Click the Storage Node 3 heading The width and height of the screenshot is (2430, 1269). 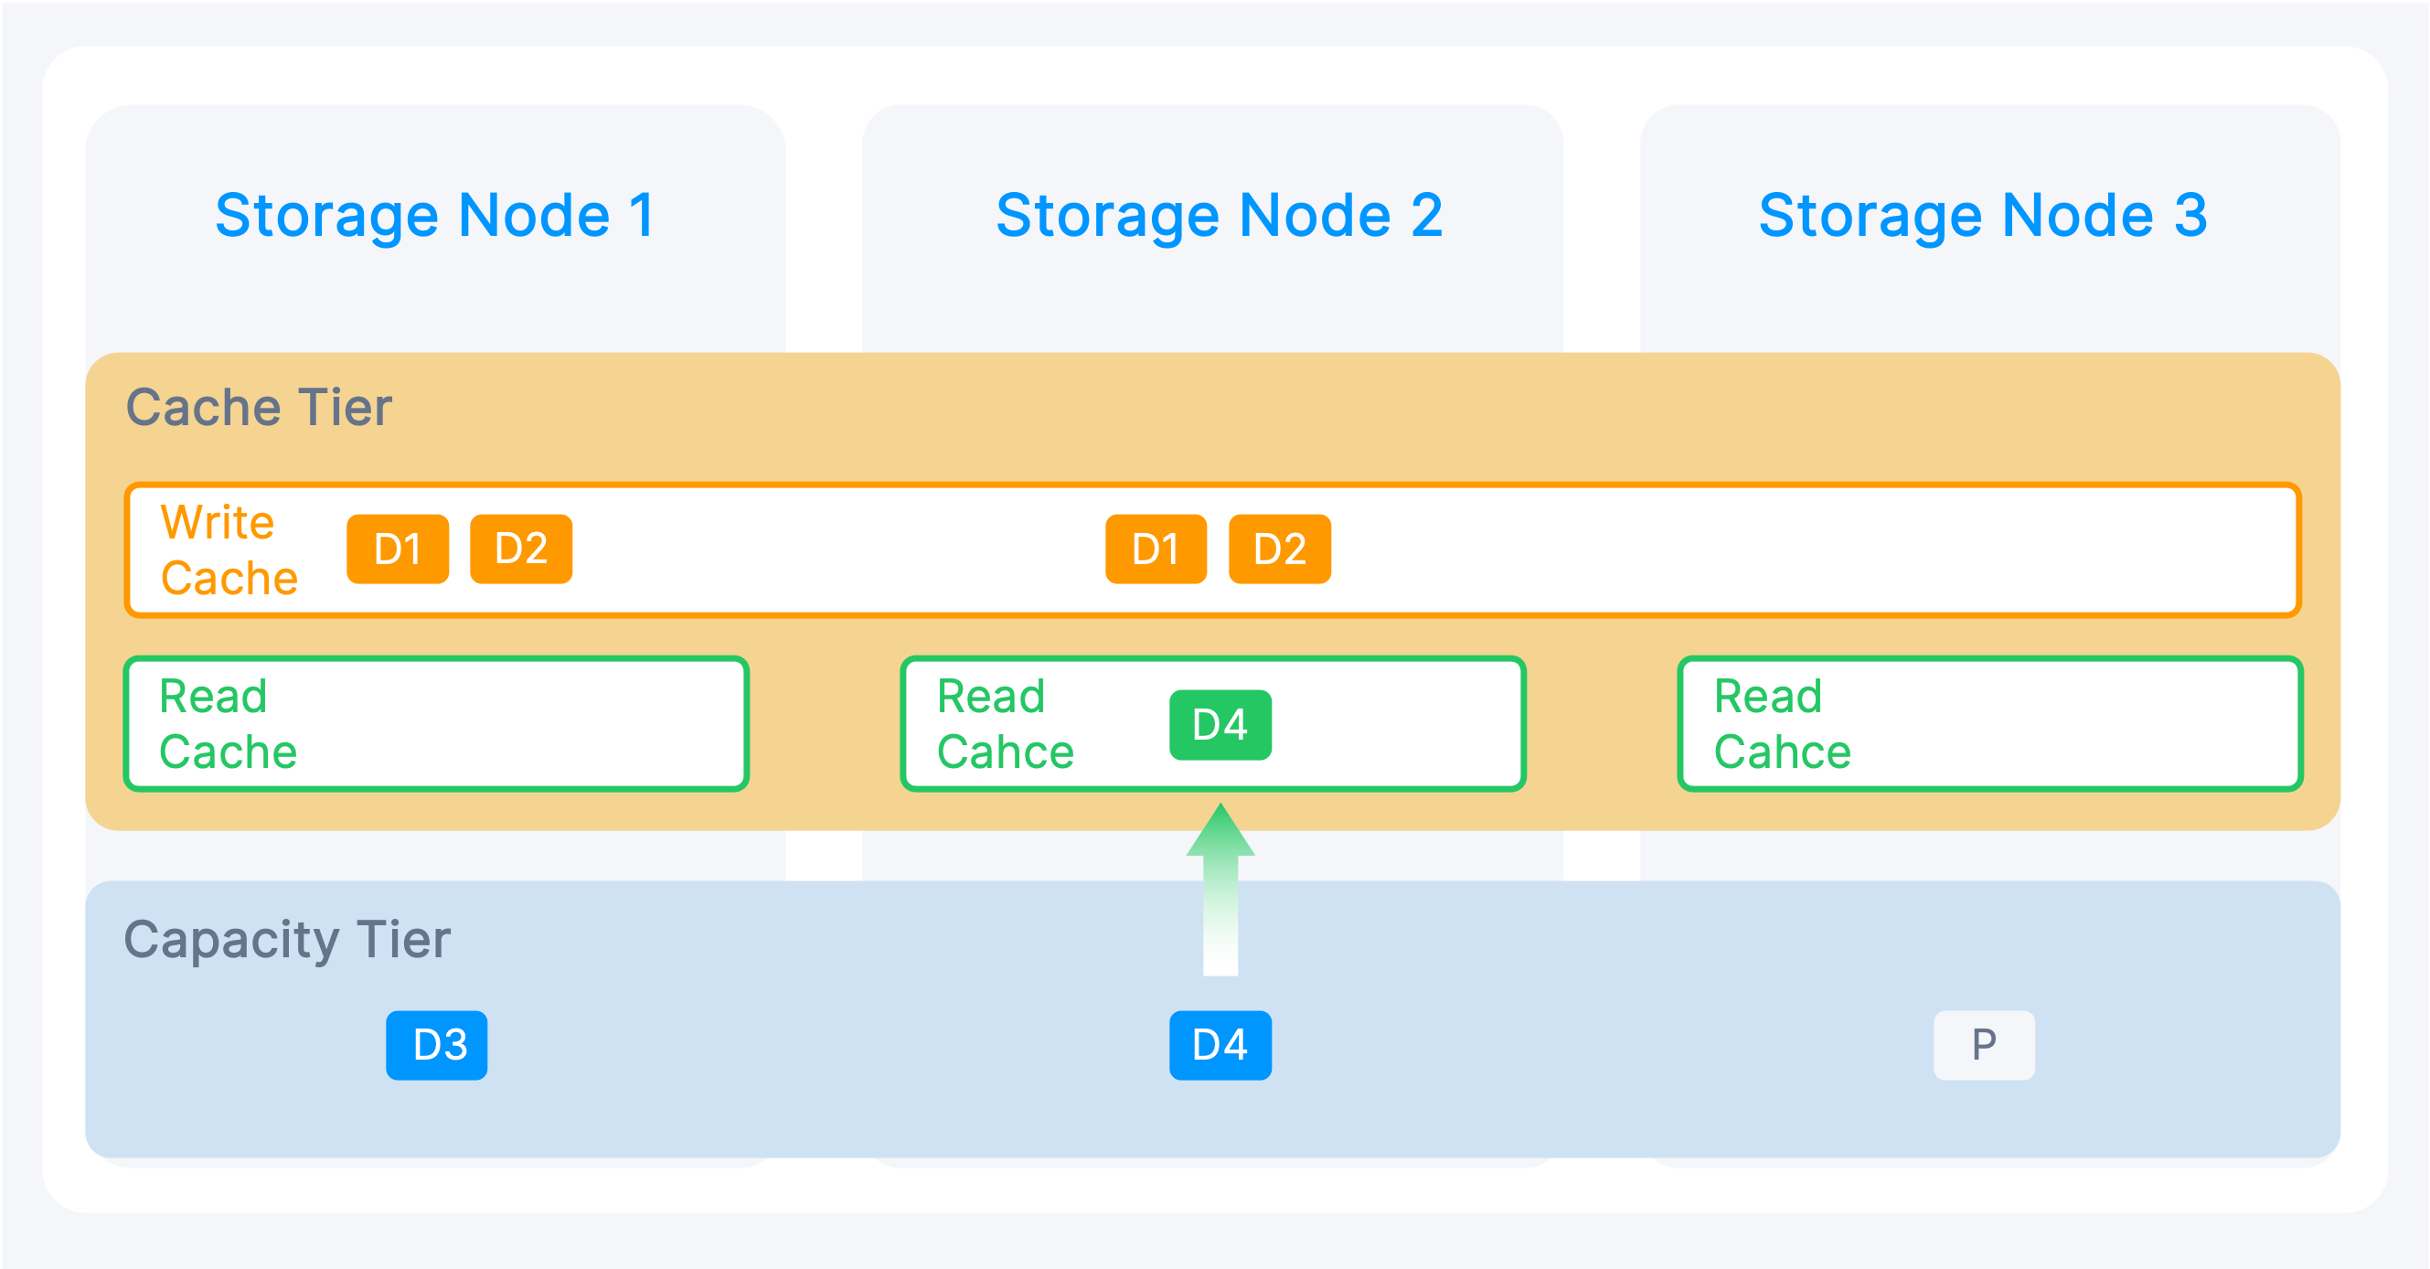pyautogui.click(x=1983, y=215)
